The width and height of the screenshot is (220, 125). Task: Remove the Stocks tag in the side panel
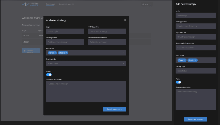pos(196,60)
